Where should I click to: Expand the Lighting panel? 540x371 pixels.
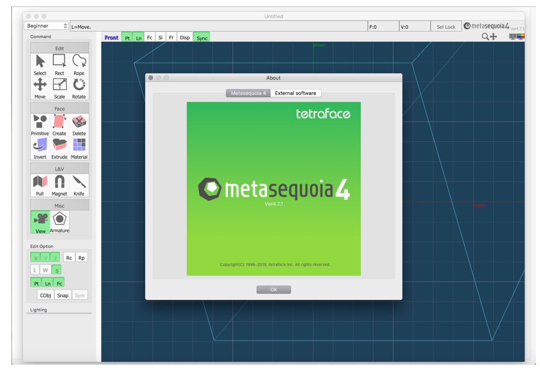pyautogui.click(x=39, y=310)
